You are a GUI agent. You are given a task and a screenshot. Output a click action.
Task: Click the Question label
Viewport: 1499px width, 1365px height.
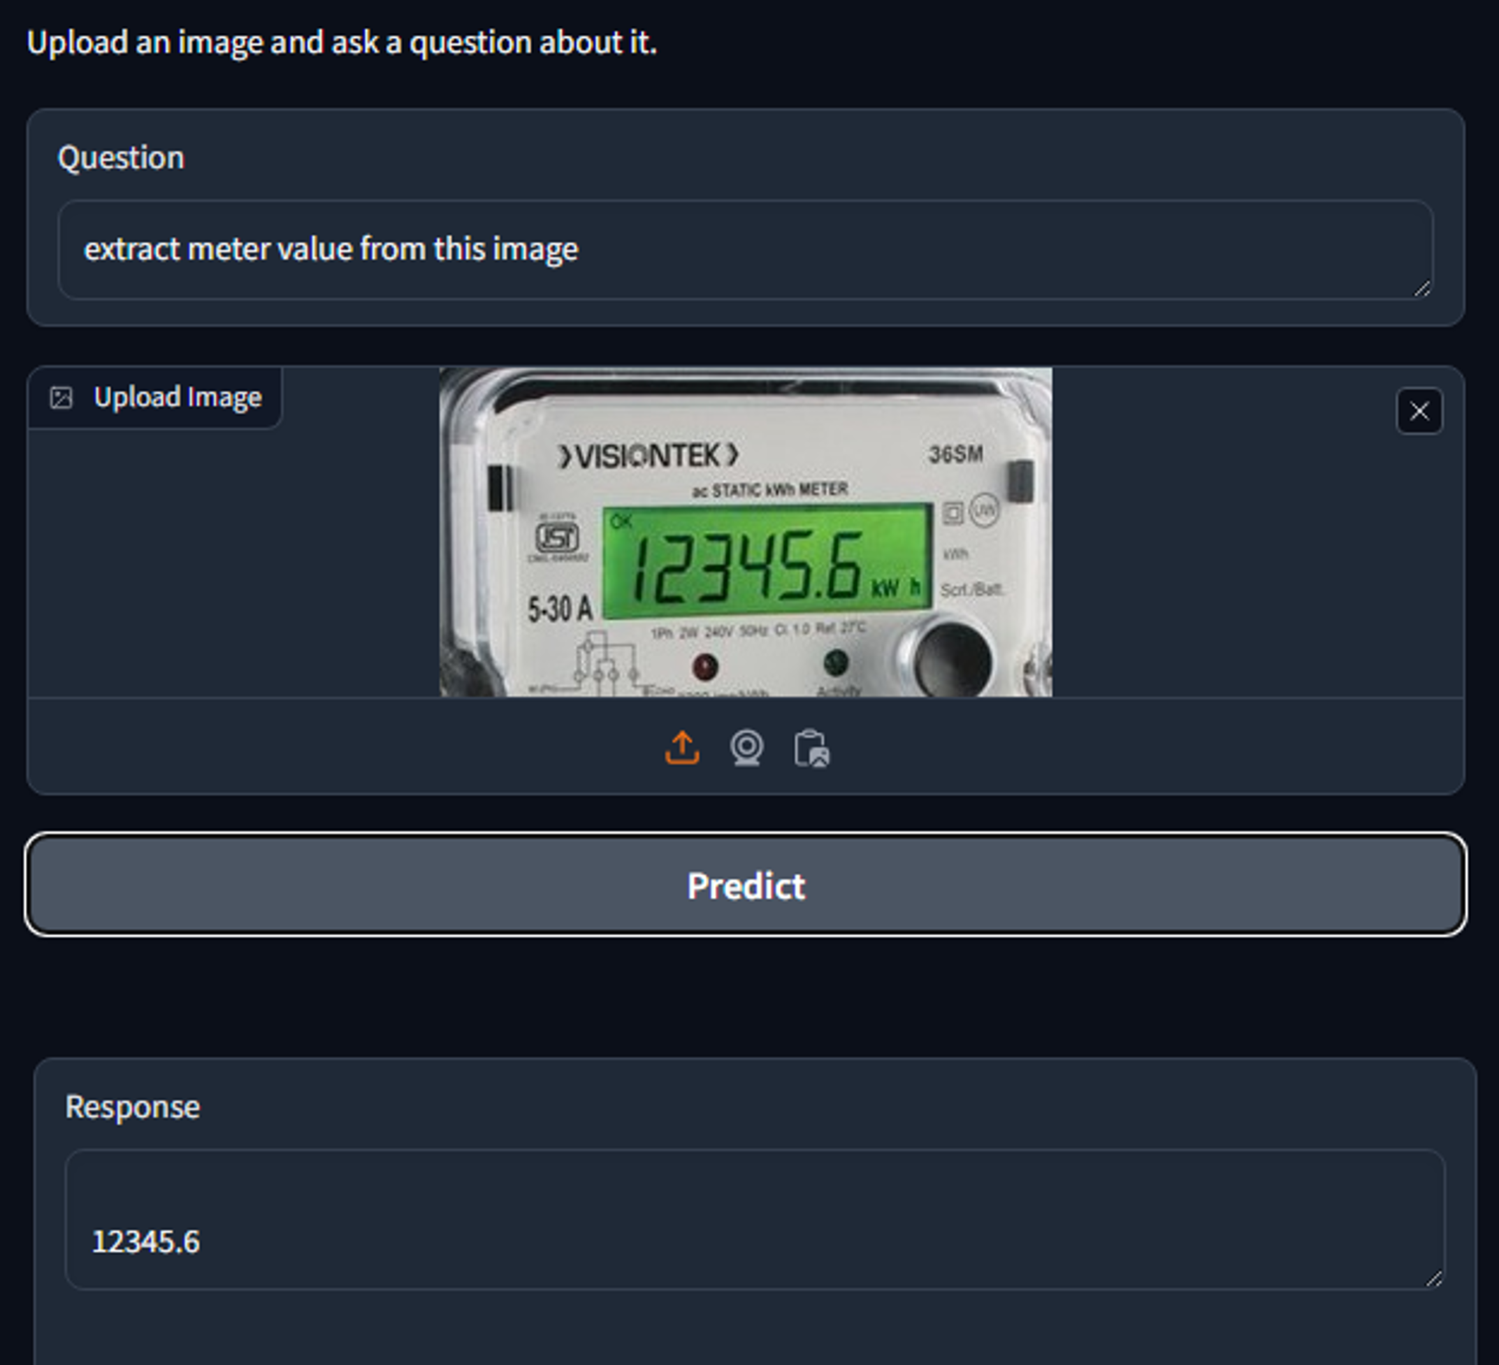tap(121, 158)
